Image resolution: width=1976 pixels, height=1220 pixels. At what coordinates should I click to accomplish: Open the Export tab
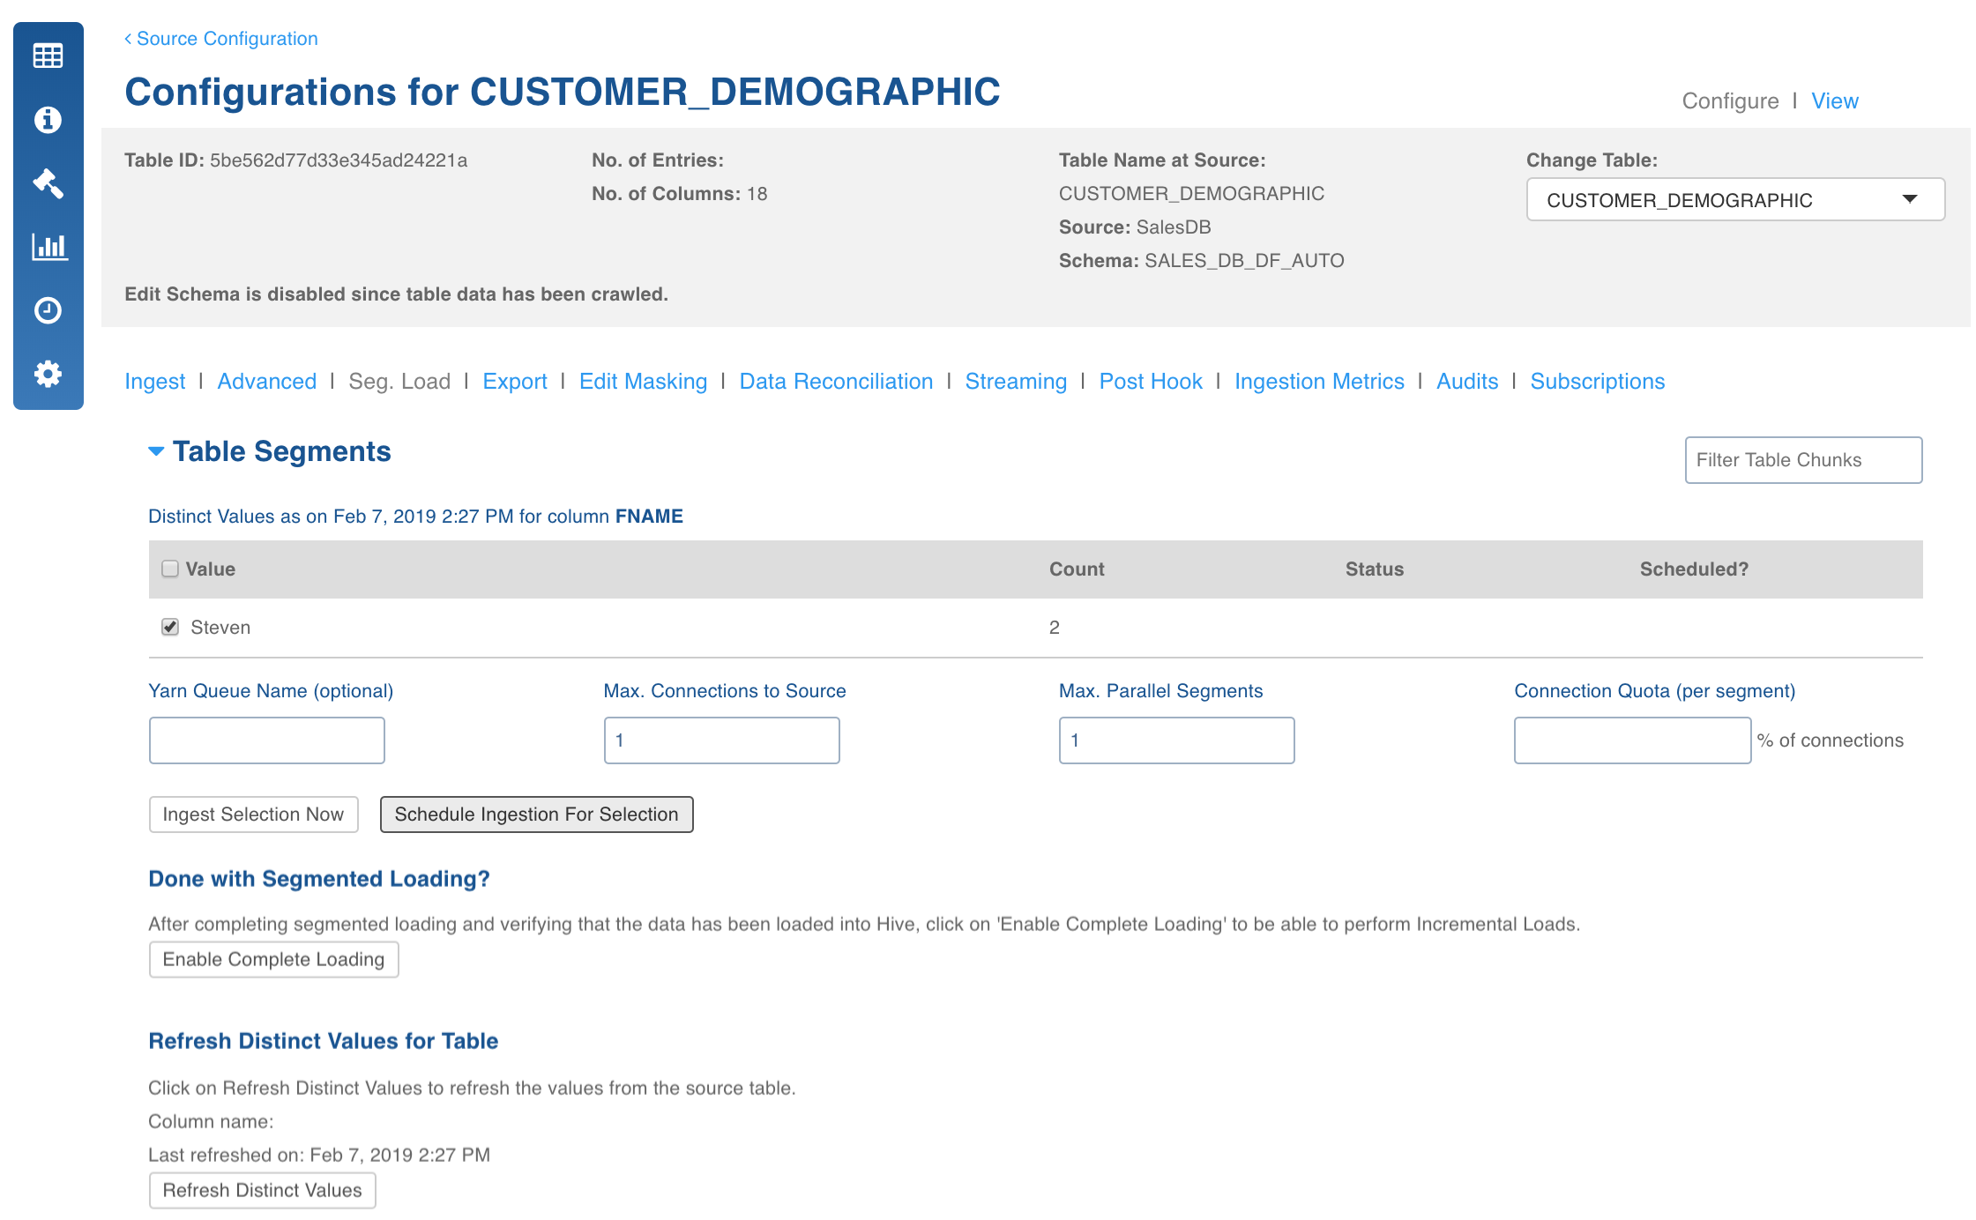pos(515,381)
